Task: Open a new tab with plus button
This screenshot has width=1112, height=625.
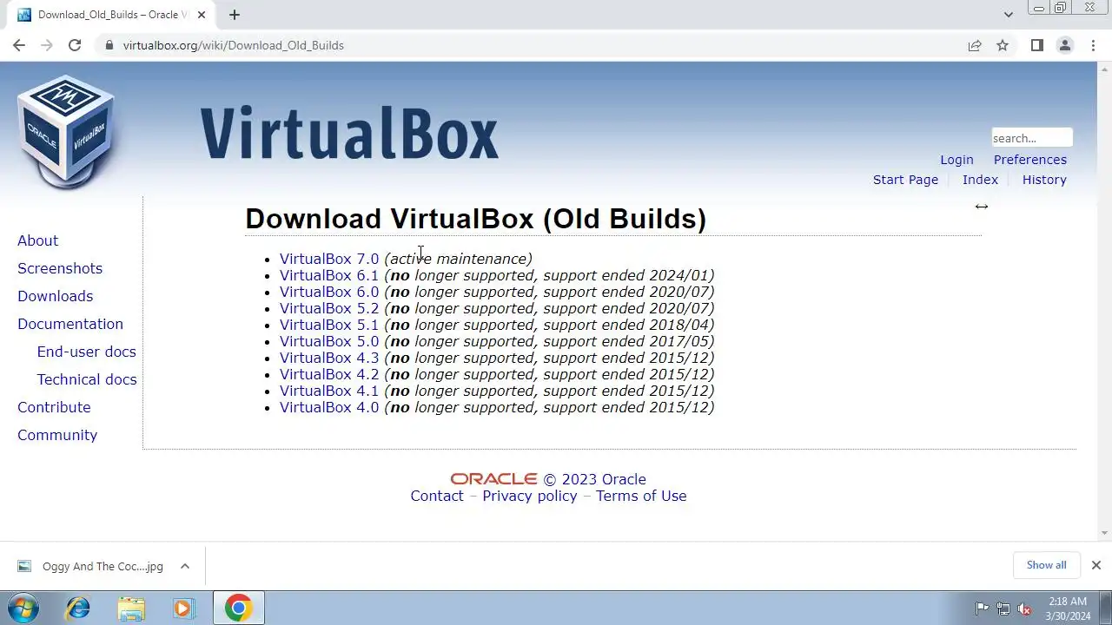Action: coord(235,15)
